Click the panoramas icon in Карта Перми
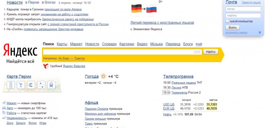 pos(31,85)
